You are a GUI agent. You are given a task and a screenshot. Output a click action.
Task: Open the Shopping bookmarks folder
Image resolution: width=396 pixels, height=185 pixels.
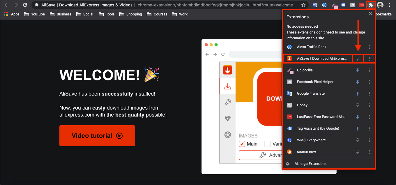pyautogui.click(x=130, y=14)
